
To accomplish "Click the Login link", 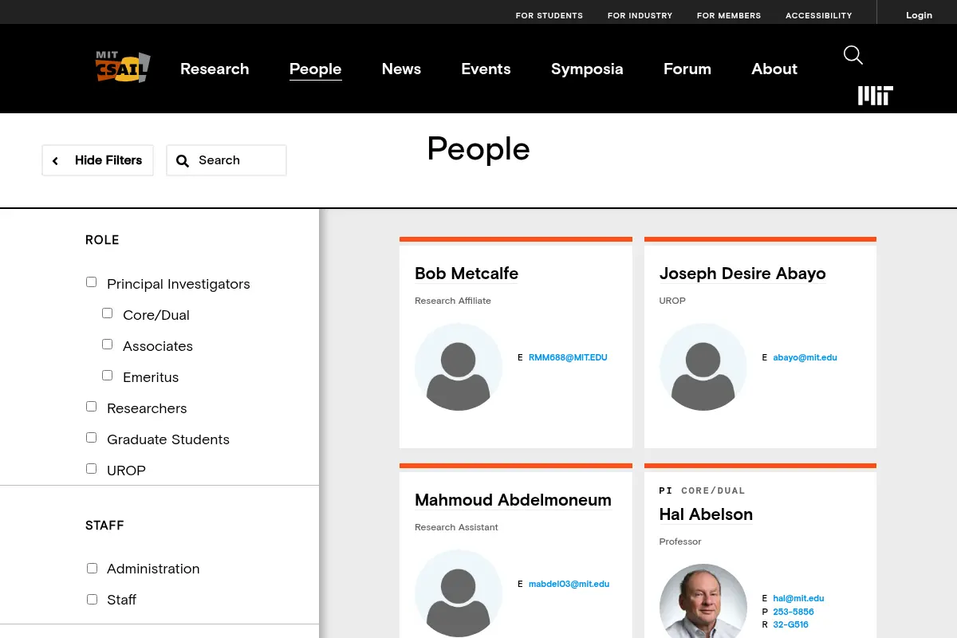I will click(x=919, y=15).
